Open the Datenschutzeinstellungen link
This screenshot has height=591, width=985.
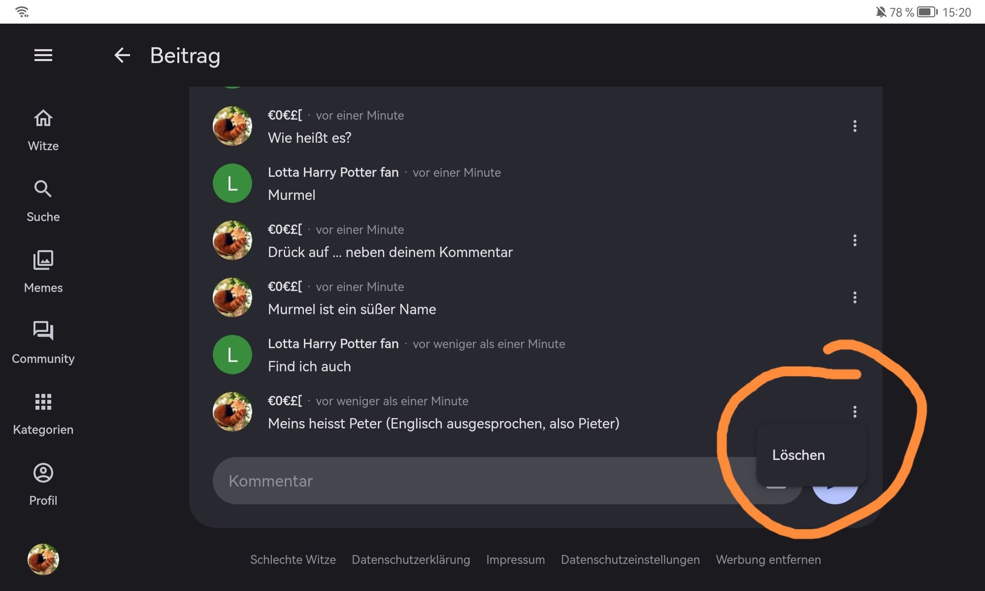click(630, 560)
